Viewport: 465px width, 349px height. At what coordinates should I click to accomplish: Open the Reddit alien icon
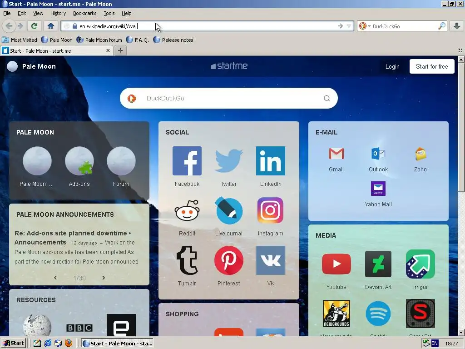click(x=187, y=210)
